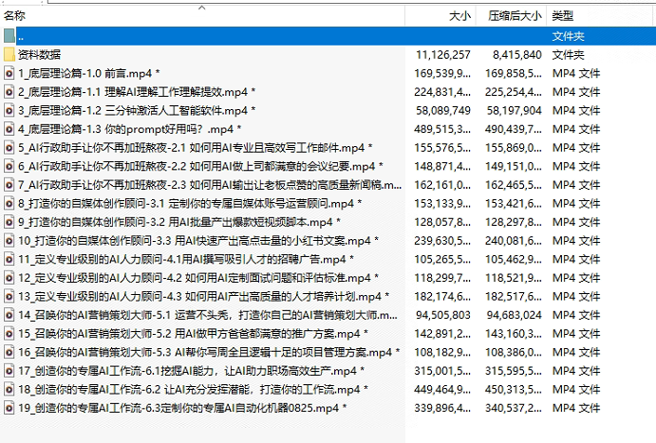Click the file icon of 14_召唤你的AI营销策划大师-5.1
Viewport: 656px width, 443px height.
[9, 315]
